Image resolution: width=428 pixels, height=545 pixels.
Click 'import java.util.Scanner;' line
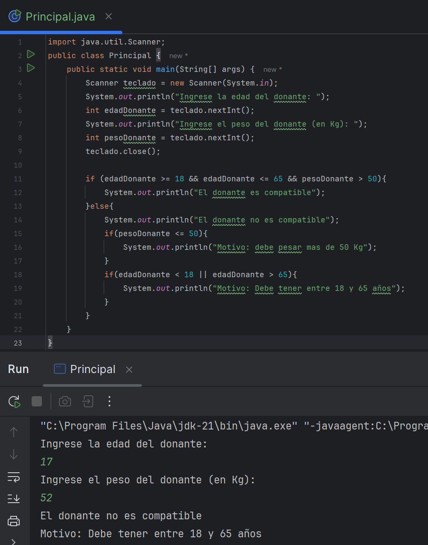click(106, 42)
